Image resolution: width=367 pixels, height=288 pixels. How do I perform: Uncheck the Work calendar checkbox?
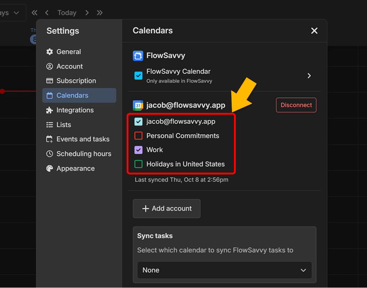139,150
